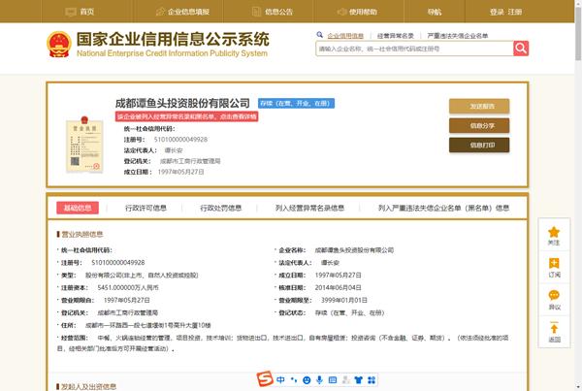Click the greyed-out Sogou account icon

(346, 380)
